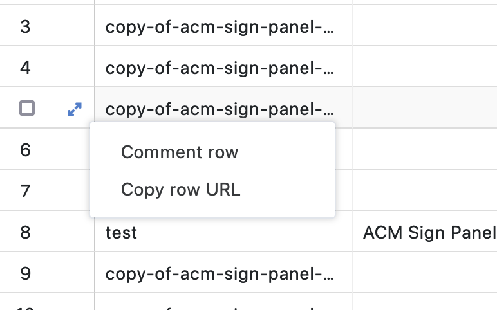Select the copy-of-acm-sign-panel cell beside the expand icon
Viewport: 497px width, 310px height.
[x=220, y=109]
